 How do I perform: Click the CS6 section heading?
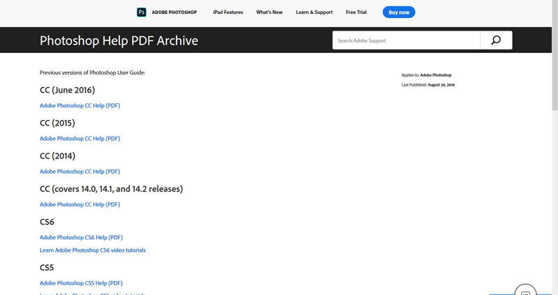(x=47, y=222)
